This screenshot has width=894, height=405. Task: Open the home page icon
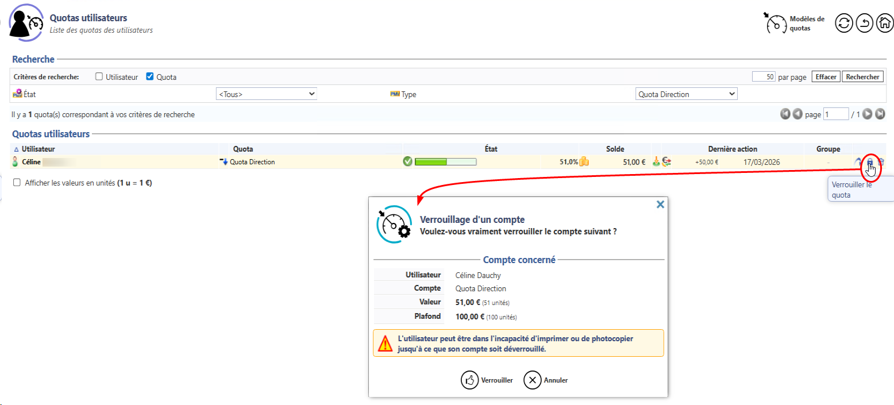pos(884,24)
